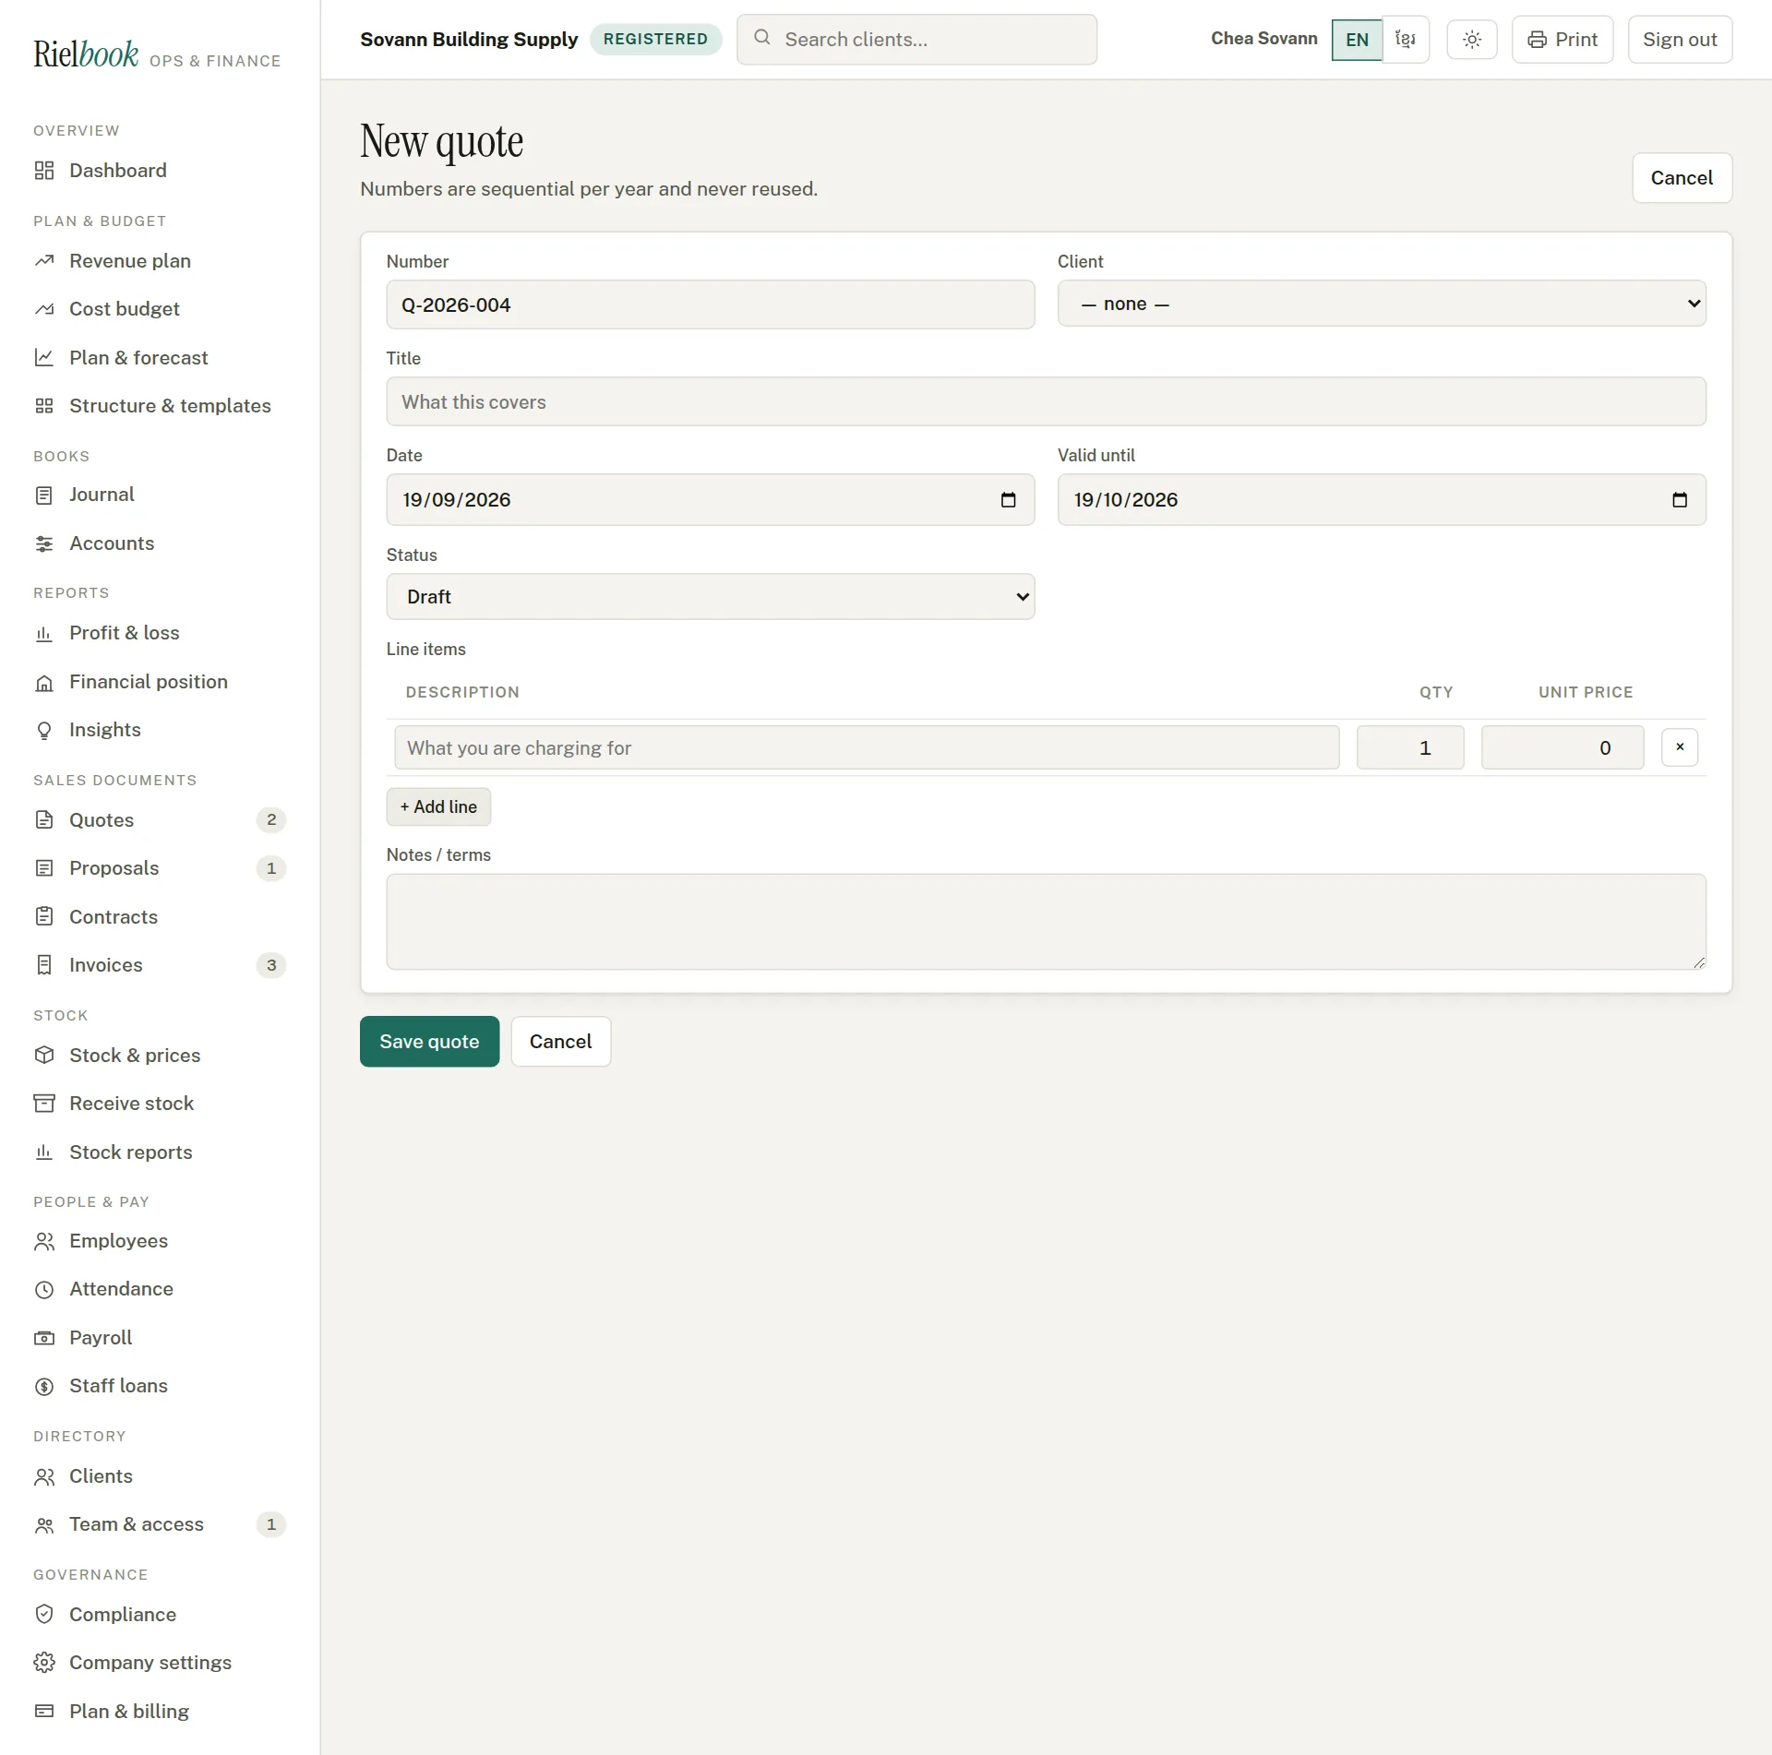Click the Unit price field showing 0
The height and width of the screenshot is (1755, 1772).
(1562, 747)
